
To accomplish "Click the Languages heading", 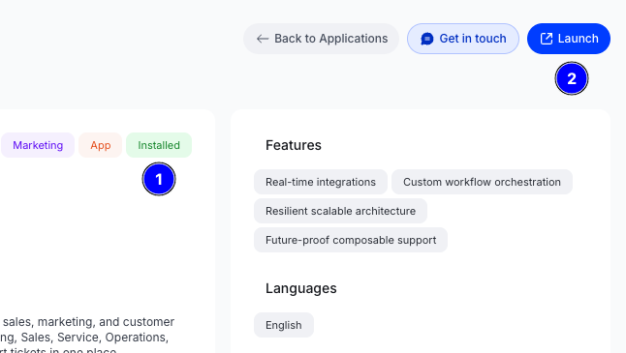I will pos(301,288).
